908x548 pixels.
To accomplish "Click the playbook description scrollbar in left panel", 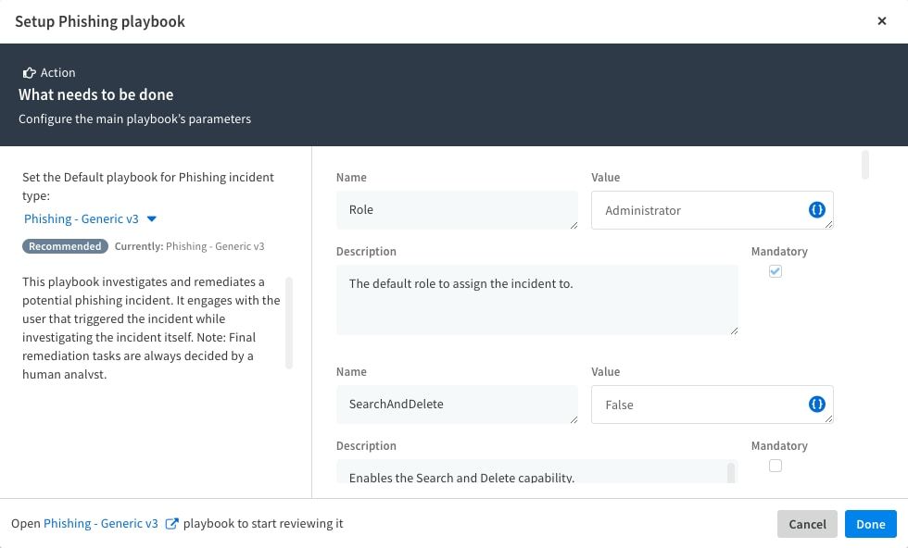I will (289, 322).
